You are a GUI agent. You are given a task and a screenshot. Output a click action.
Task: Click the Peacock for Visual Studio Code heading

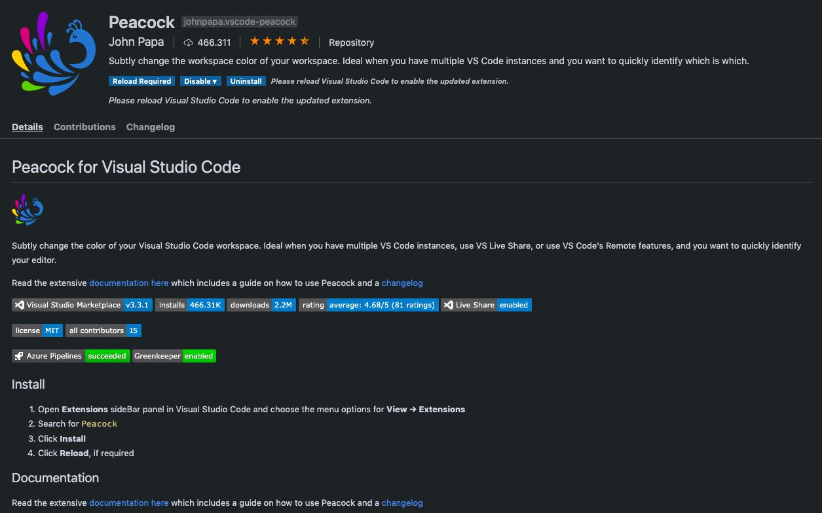point(126,167)
